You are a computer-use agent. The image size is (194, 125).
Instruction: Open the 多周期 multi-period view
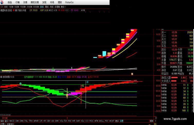pyautogui.click(x=57, y=7)
